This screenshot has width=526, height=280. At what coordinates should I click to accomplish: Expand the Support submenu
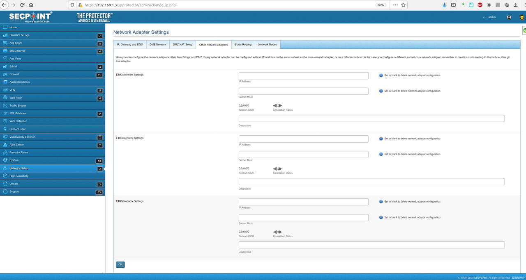99,192
